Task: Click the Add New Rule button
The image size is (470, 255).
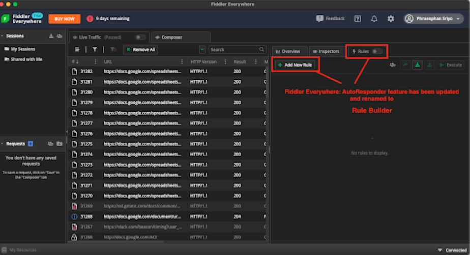Action: pyautogui.click(x=295, y=65)
